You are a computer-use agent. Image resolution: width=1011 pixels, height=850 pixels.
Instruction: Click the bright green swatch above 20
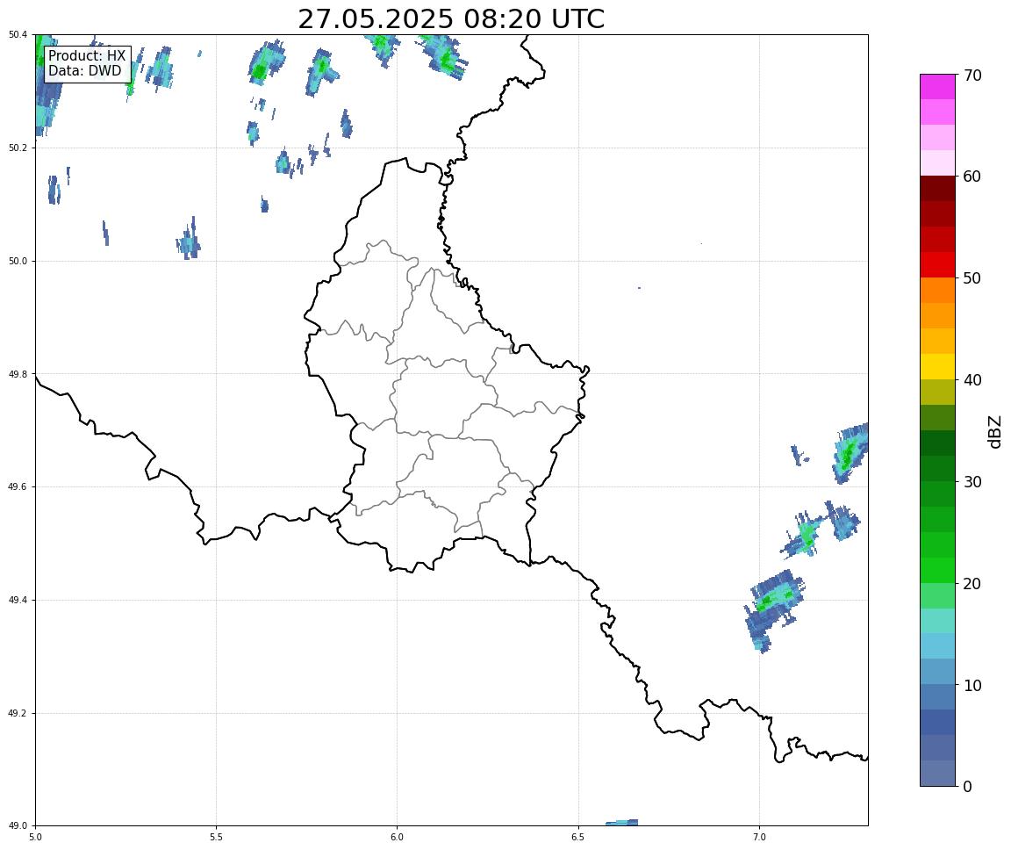click(x=937, y=570)
